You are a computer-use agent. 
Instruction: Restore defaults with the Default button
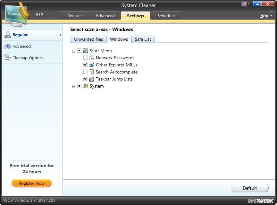coord(250,188)
